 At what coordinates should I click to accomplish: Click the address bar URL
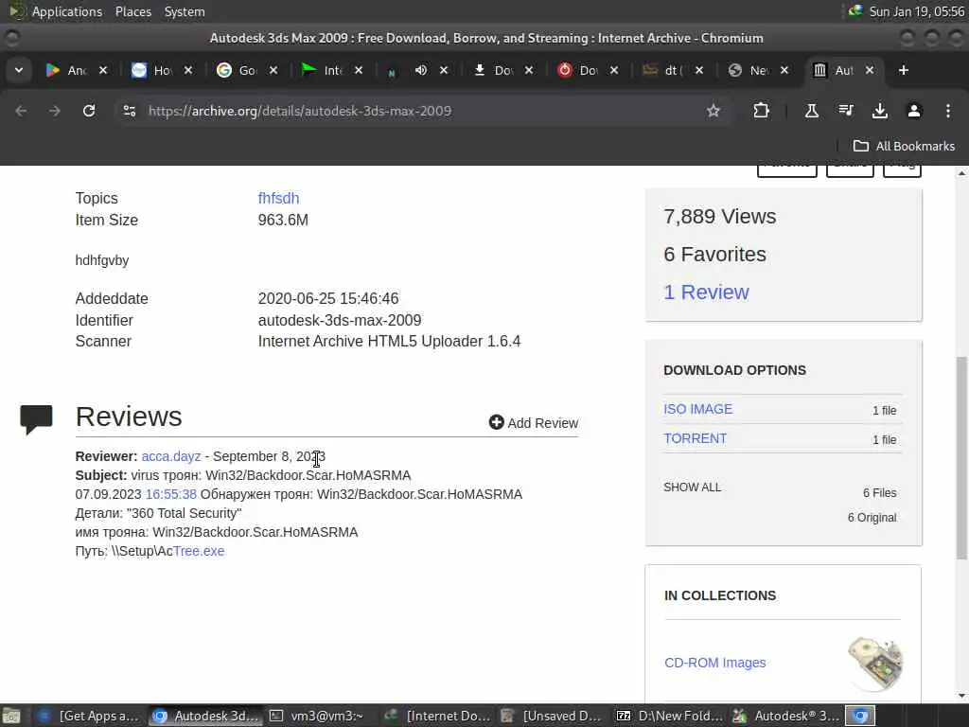coord(300,111)
